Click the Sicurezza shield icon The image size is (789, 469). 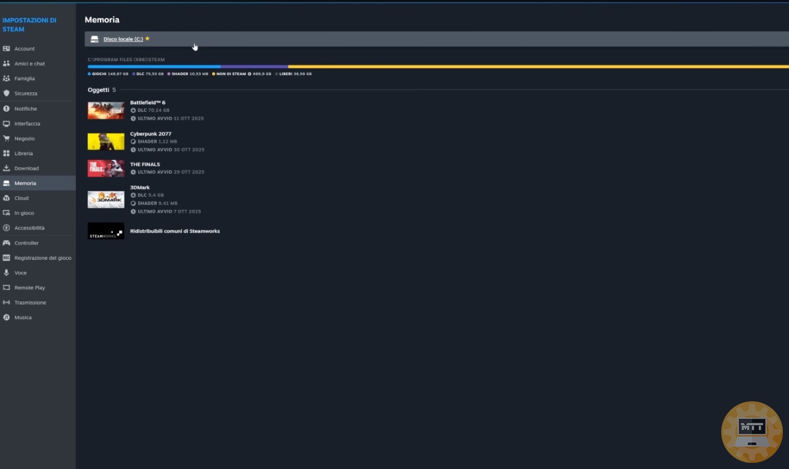pyautogui.click(x=6, y=94)
